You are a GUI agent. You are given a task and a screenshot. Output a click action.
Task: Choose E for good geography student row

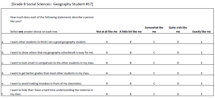pos(202,42)
